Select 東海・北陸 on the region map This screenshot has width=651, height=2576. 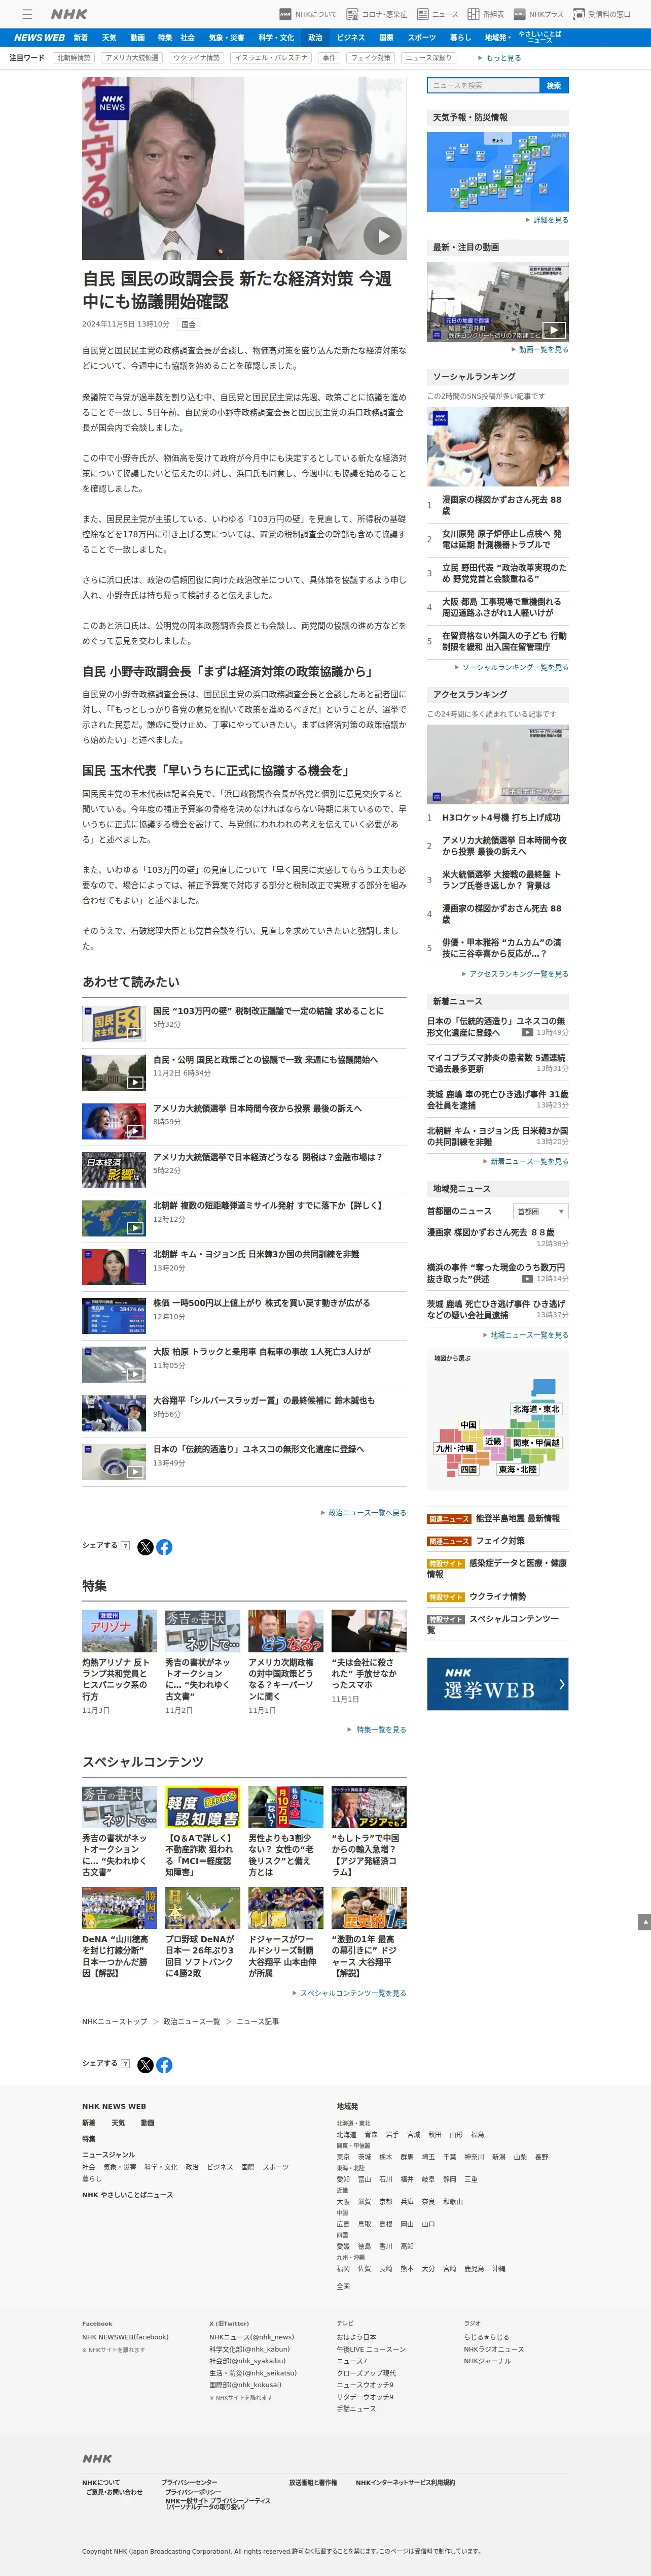pyautogui.click(x=517, y=1470)
